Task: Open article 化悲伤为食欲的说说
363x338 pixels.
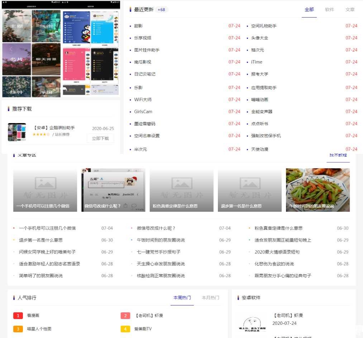Action: [x=274, y=264]
